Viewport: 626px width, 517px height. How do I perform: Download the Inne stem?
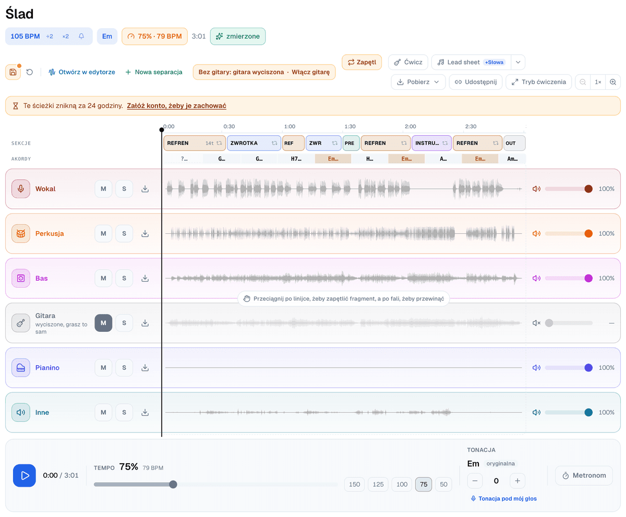pyautogui.click(x=145, y=412)
